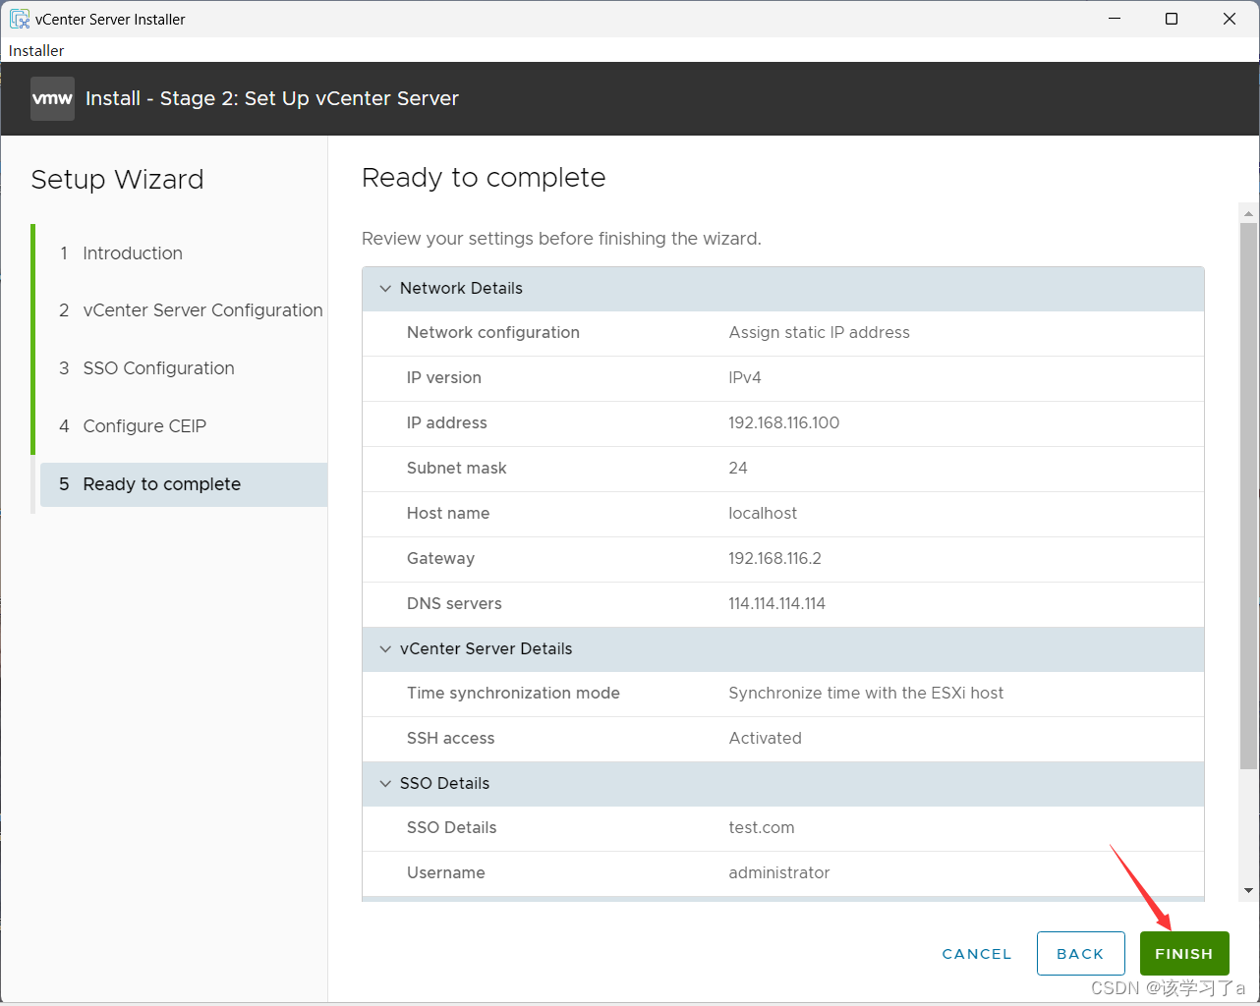Click the 'Network configuration' label
This screenshot has width=1260, height=1006.
[x=493, y=333]
